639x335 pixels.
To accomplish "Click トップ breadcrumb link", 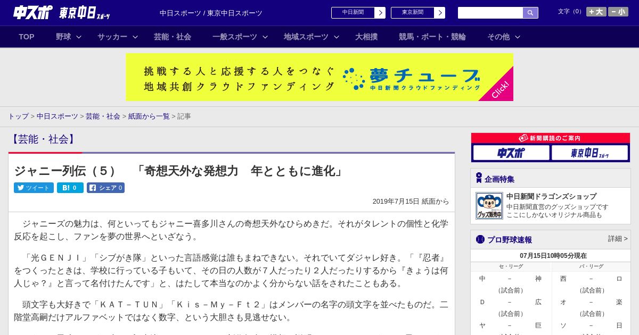I will point(18,116).
